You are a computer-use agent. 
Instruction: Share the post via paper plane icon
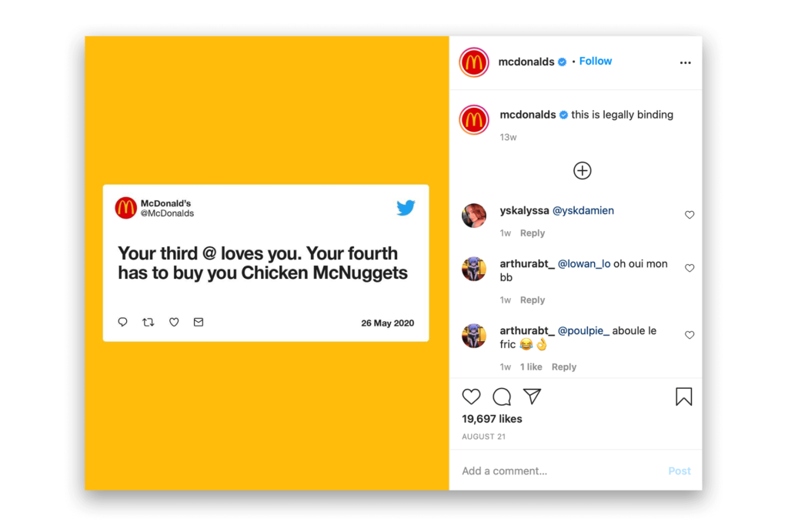click(532, 396)
